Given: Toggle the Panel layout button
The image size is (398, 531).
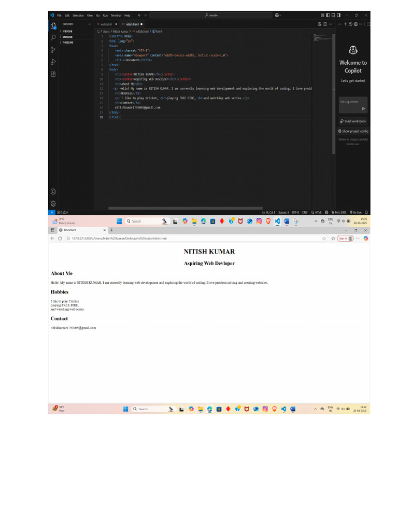Looking at the screenshot, I should [x=333, y=15].
